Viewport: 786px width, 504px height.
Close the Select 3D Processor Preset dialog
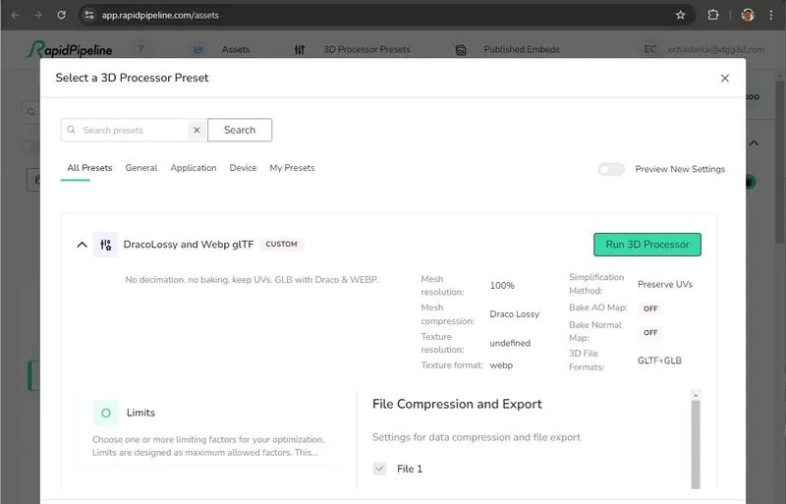pyautogui.click(x=725, y=78)
